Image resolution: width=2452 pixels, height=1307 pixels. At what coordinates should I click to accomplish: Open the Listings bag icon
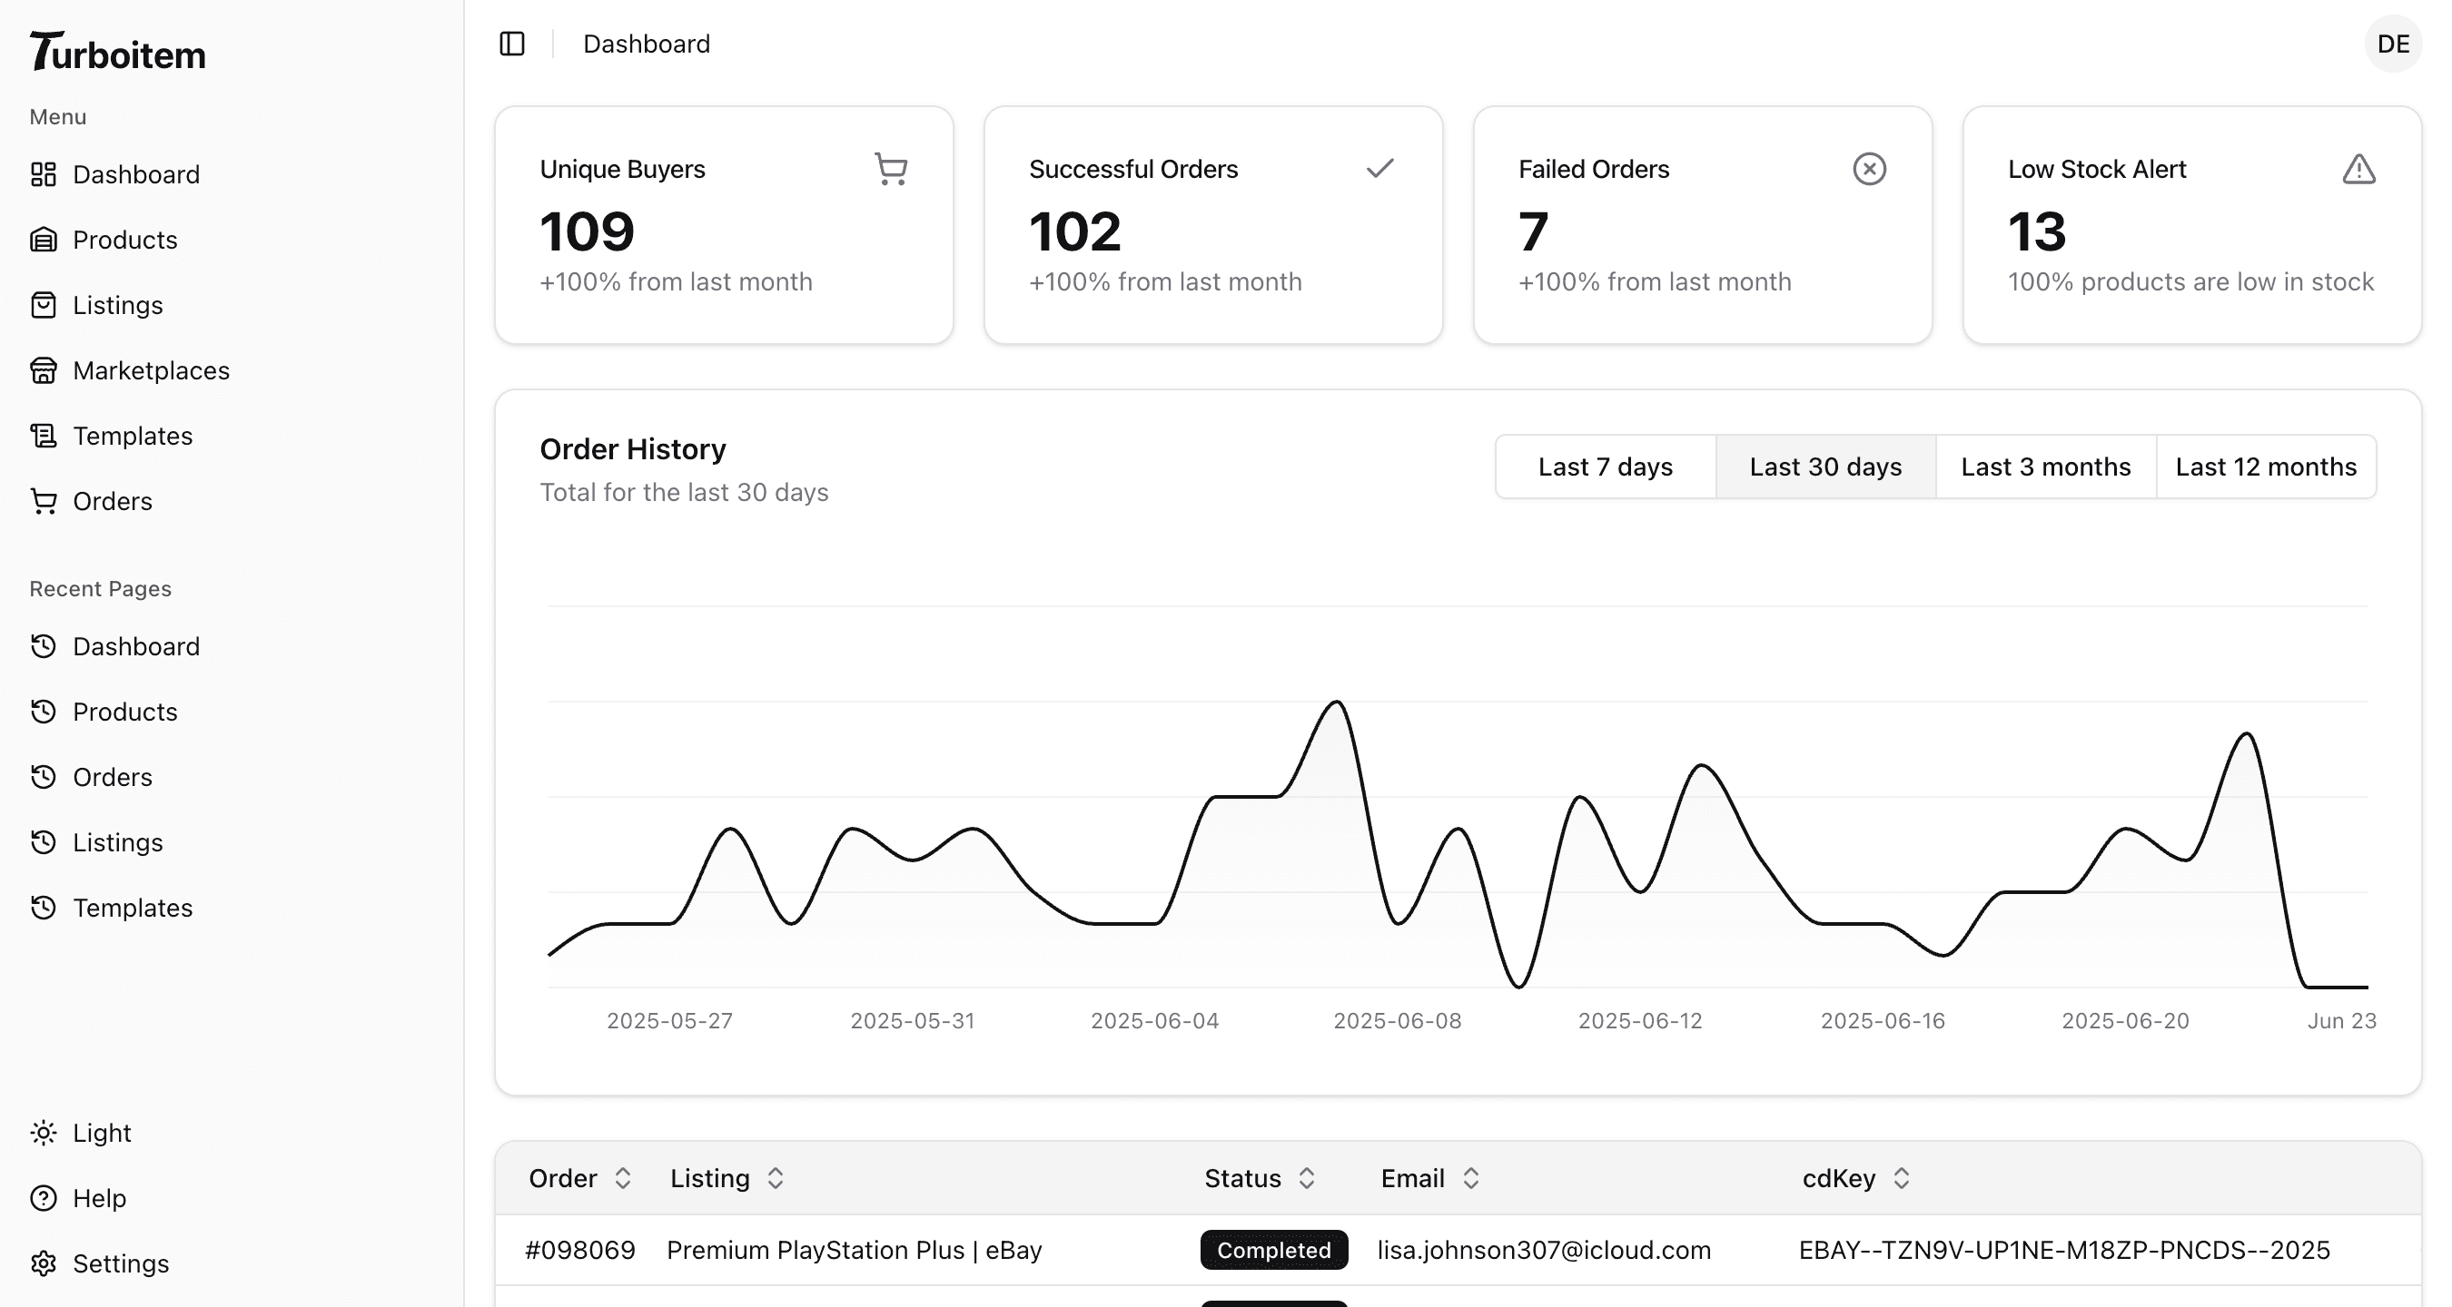(x=43, y=305)
